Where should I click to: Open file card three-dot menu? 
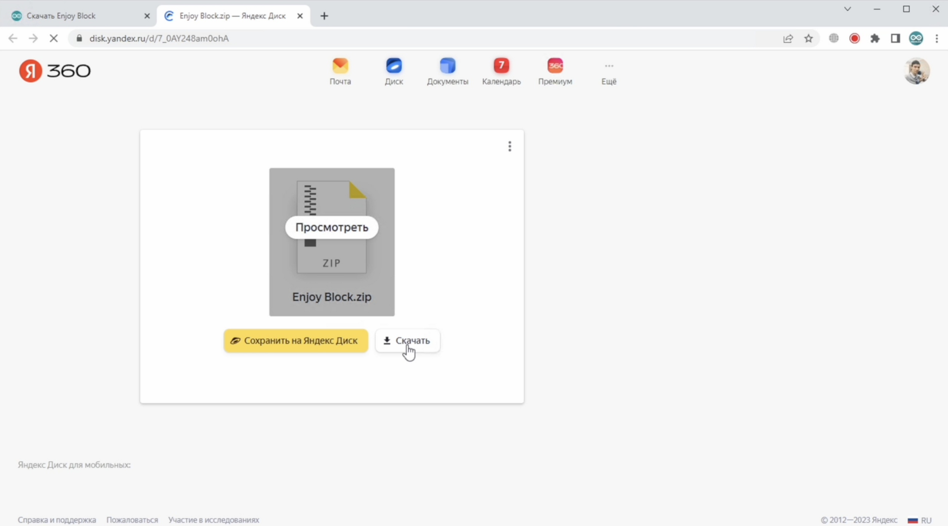point(510,146)
